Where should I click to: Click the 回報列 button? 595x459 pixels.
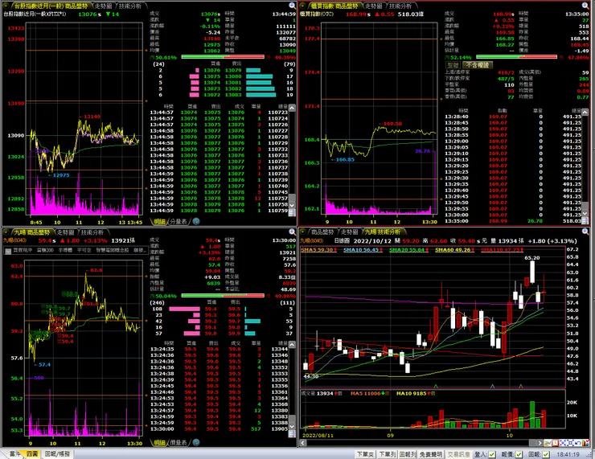click(408, 454)
